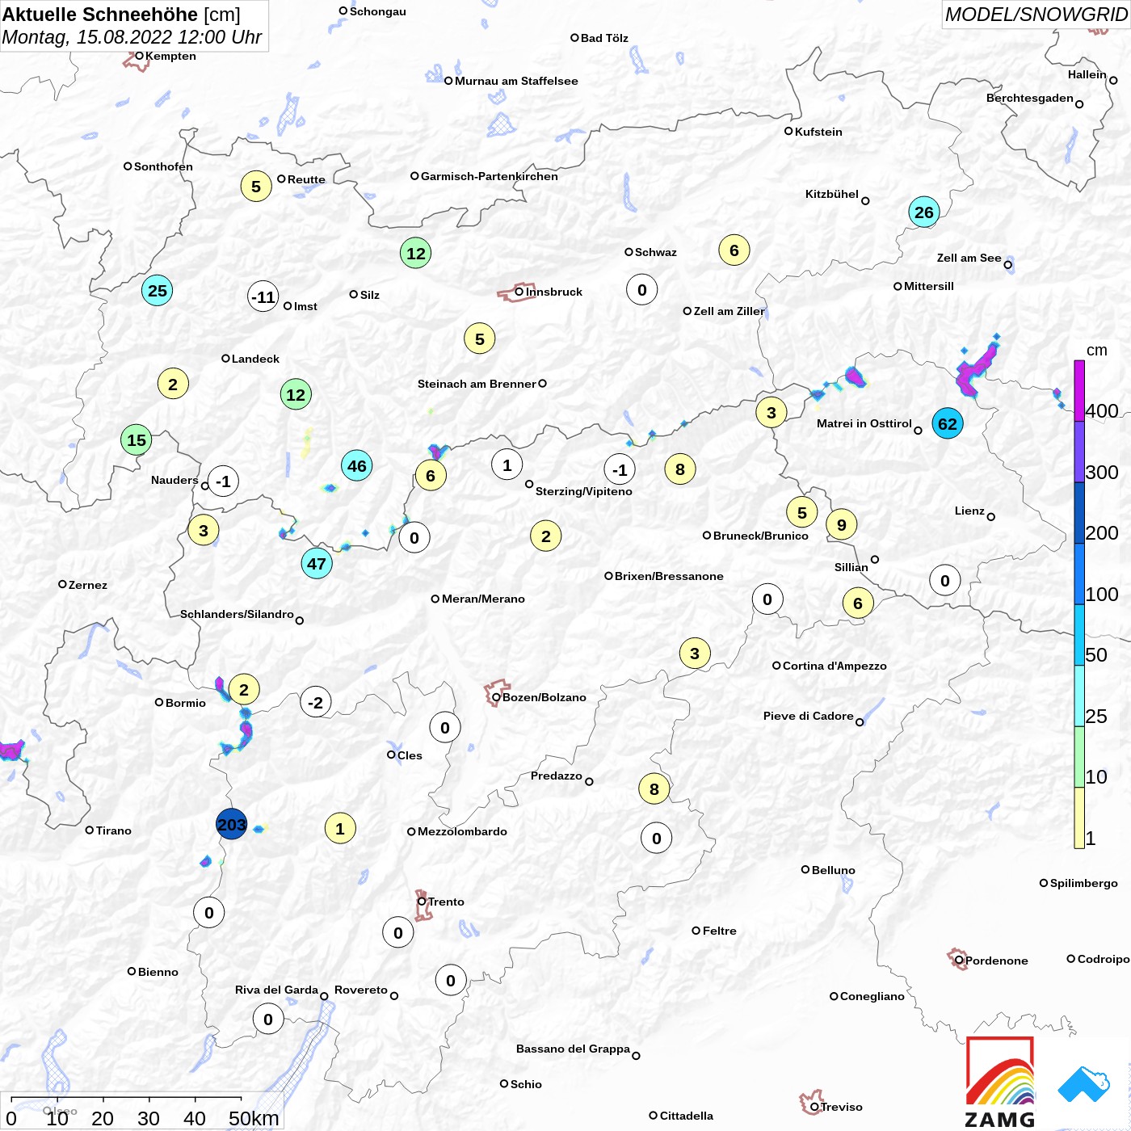Screen dimensions: 1131x1131
Task: Select the 12 cm marker southeast of Landeck
Action: 296,394
